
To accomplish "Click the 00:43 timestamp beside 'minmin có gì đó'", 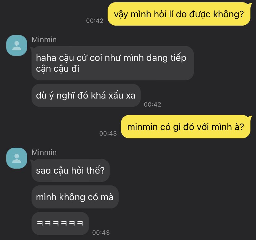I will click(108, 133).
